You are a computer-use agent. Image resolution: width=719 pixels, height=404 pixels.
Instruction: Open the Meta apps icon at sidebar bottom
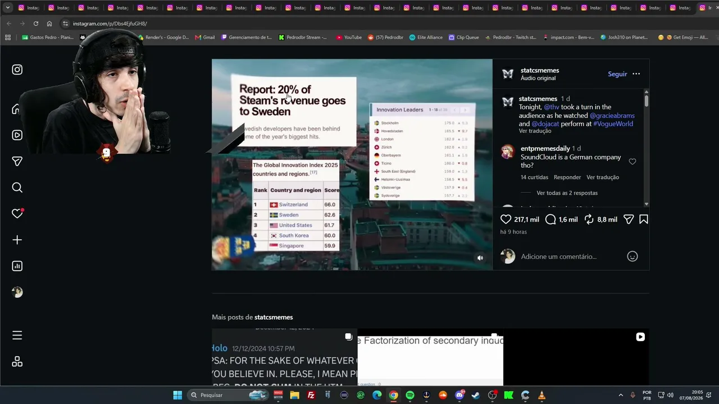[17, 362]
